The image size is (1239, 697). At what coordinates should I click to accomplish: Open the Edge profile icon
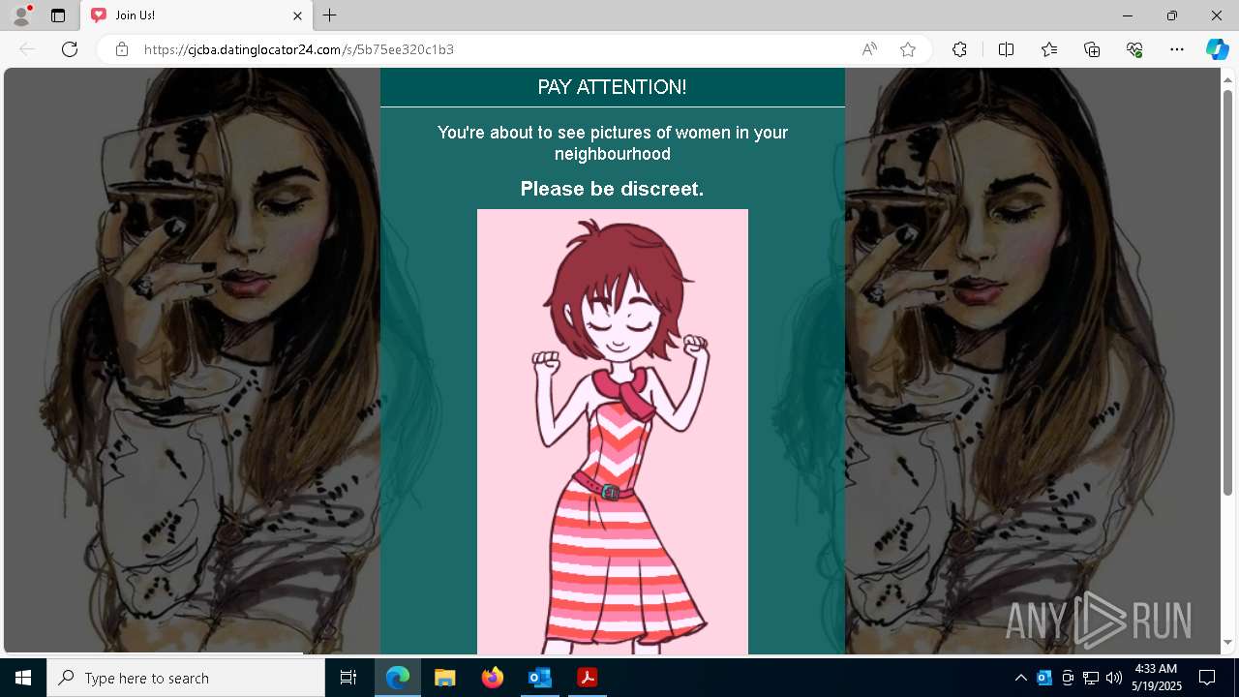tap(21, 15)
